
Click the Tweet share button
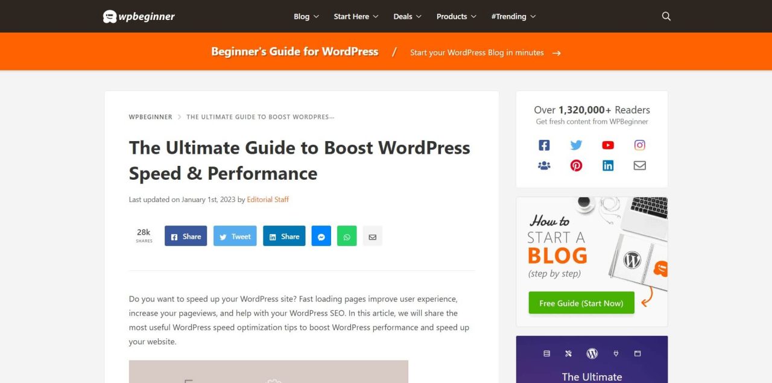[235, 236]
